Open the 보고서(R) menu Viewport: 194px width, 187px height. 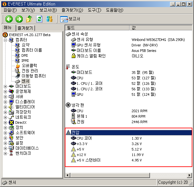pyautogui.click(x=48, y=10)
